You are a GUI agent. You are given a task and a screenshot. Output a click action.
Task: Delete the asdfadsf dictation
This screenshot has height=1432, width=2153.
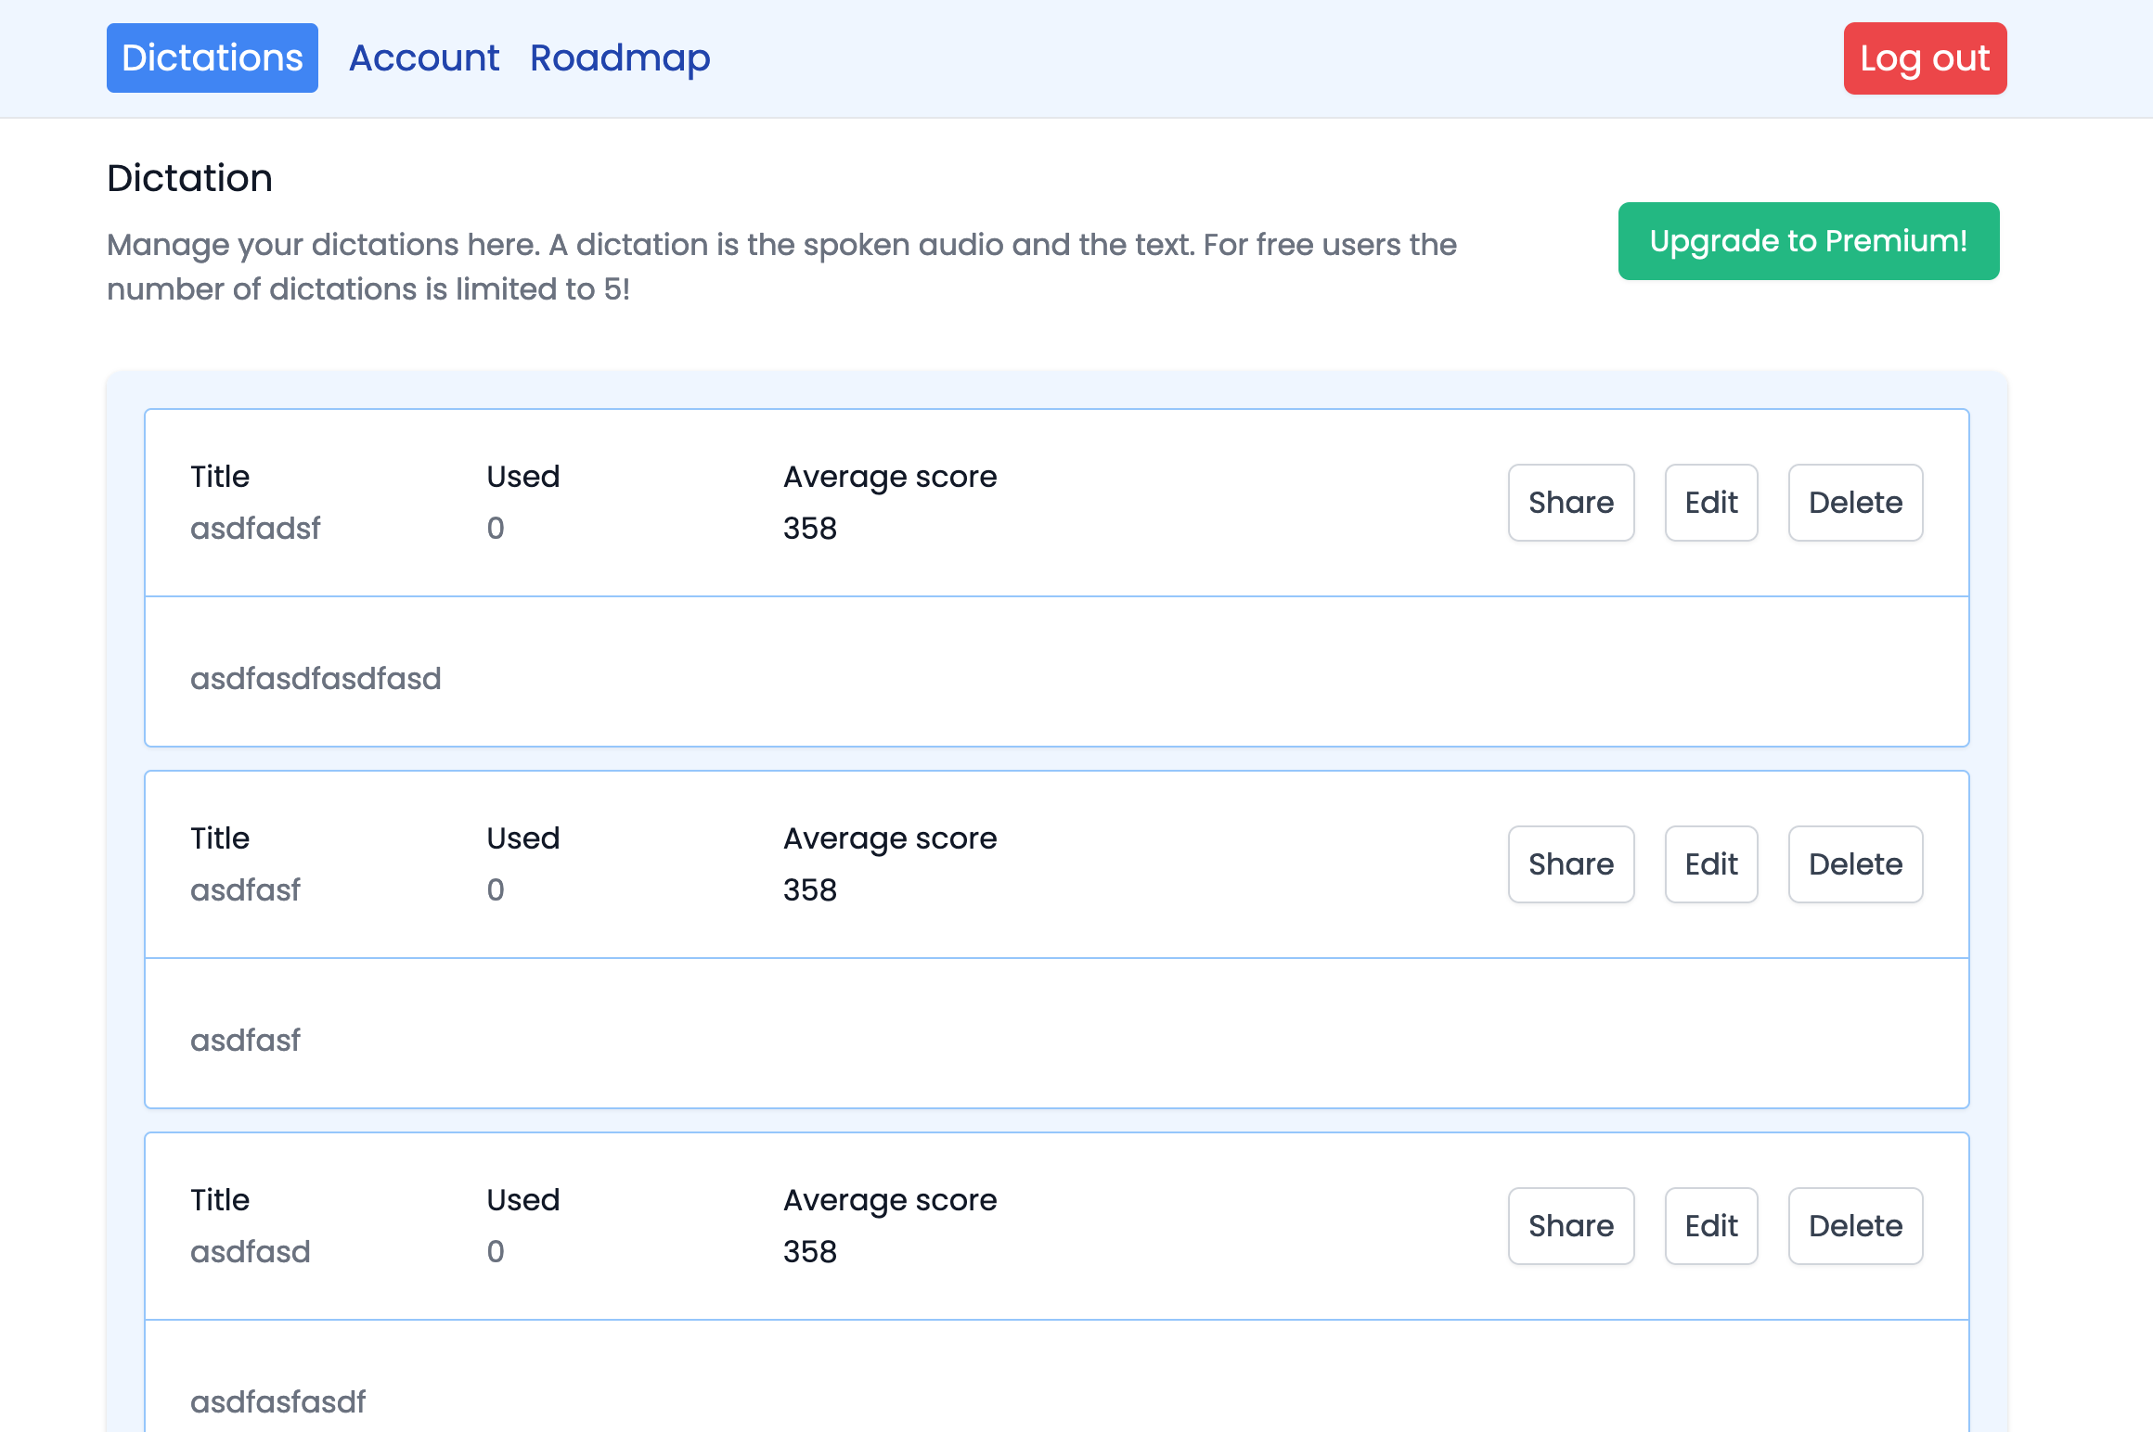pyautogui.click(x=1854, y=503)
